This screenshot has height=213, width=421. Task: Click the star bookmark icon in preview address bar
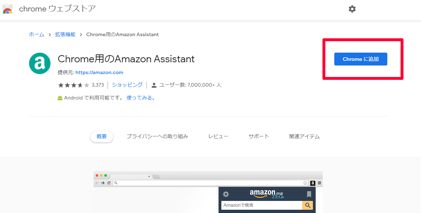[305, 183]
